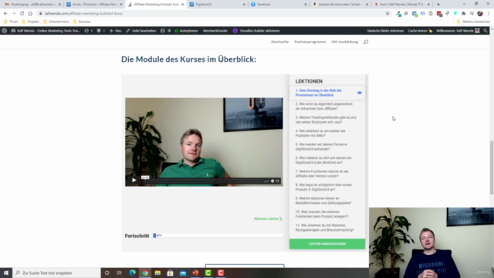Click the Windows taskbar search box
494x278 pixels.
56,273
